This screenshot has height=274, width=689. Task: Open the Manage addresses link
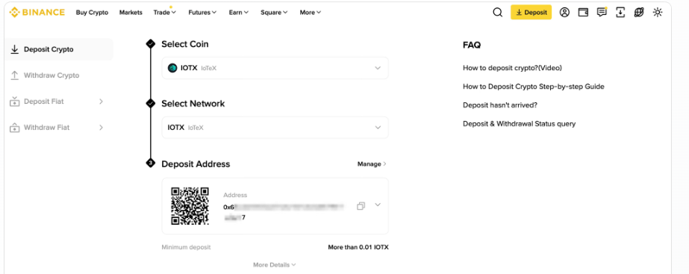click(x=372, y=164)
